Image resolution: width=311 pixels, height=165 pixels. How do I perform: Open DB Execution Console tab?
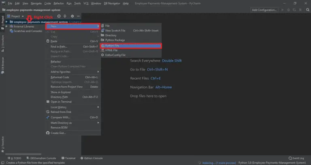point(41,158)
